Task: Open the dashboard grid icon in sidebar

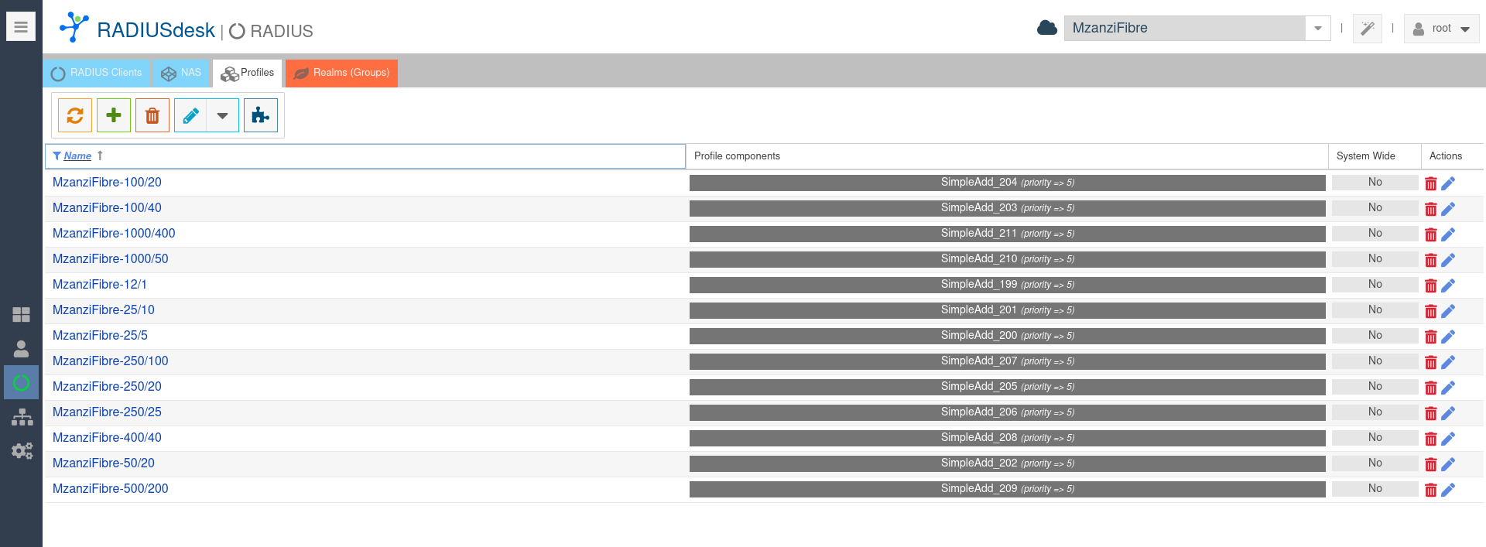Action: [22, 314]
